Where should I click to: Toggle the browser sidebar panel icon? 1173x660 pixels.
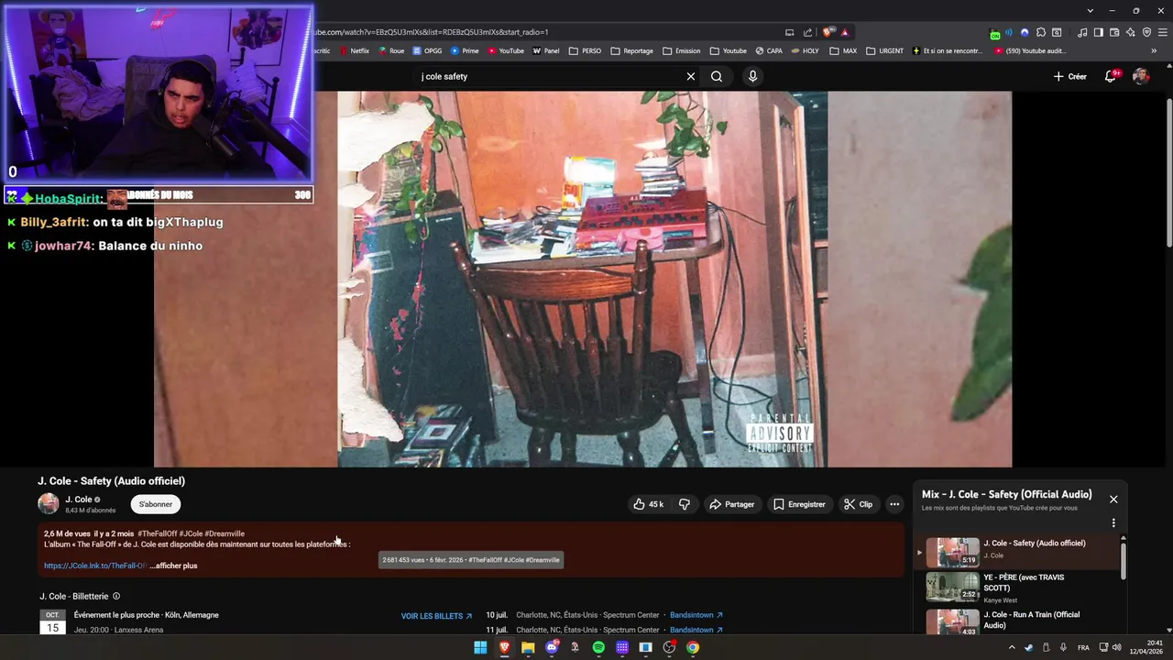1098,32
